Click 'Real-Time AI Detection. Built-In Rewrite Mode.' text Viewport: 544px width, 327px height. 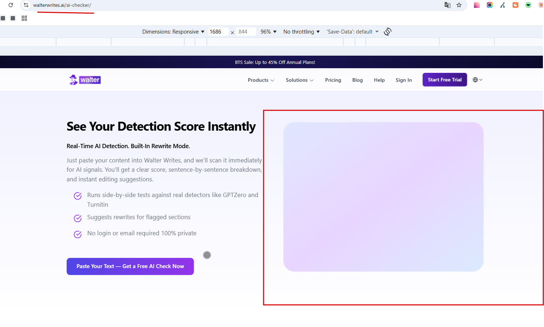128,146
